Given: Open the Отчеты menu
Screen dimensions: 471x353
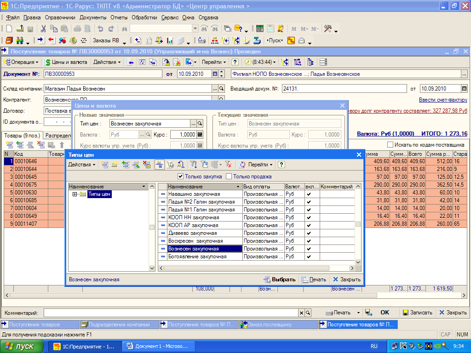Looking at the screenshot, I should (119, 17).
